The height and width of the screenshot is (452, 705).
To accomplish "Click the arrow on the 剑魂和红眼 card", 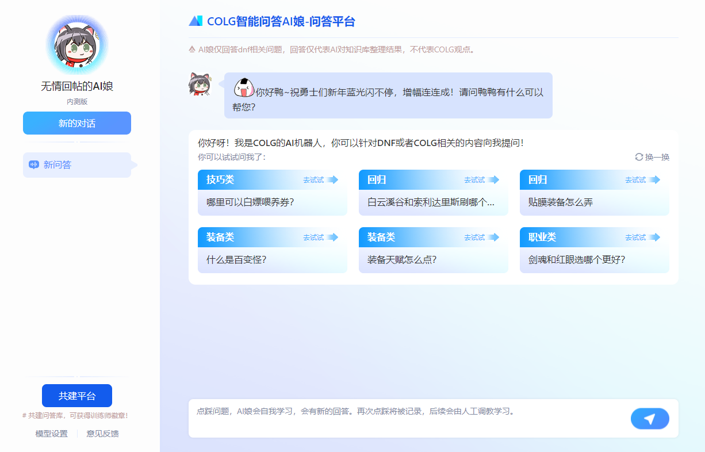I will pos(654,238).
